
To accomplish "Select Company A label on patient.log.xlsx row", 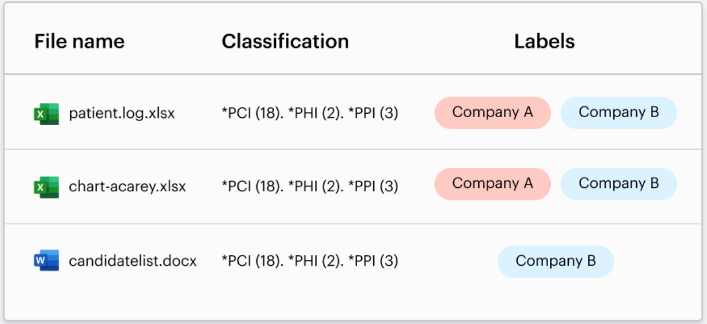I will tap(493, 113).
